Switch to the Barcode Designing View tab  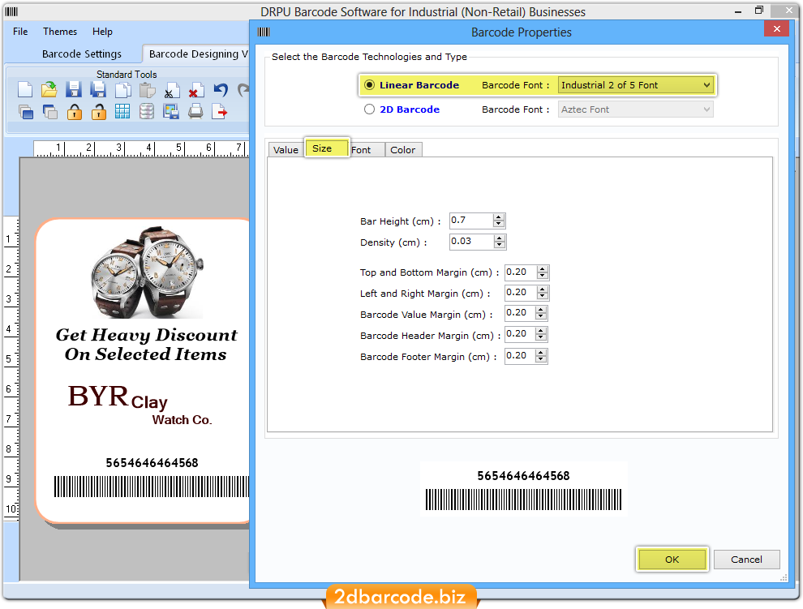196,54
